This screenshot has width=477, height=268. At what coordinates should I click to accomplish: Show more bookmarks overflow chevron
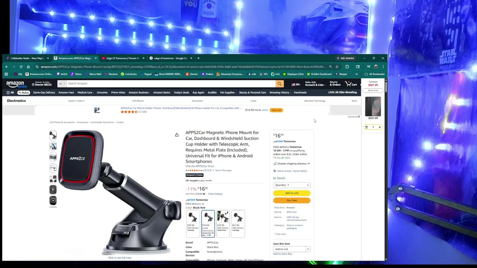(356, 74)
